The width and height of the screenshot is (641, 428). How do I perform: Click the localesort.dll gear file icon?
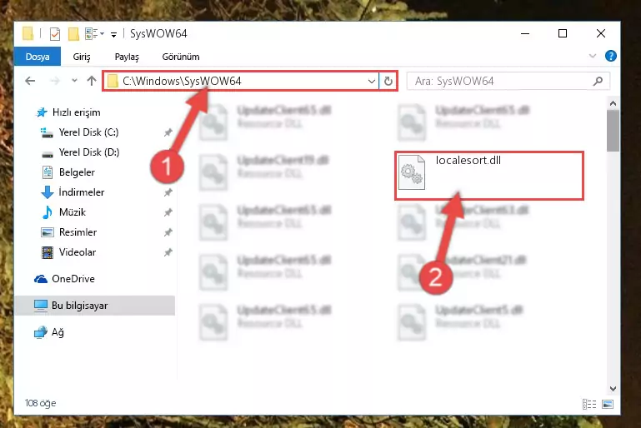(412, 172)
